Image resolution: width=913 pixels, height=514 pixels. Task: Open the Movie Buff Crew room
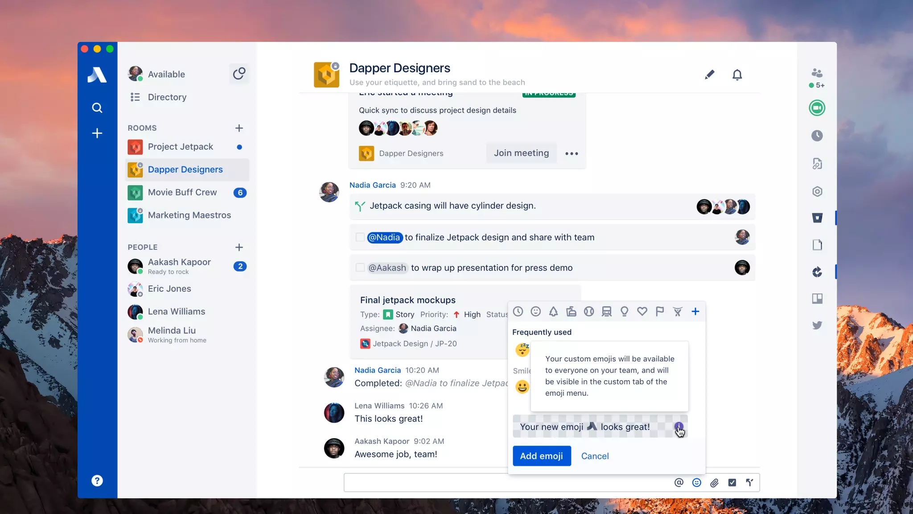[182, 192]
